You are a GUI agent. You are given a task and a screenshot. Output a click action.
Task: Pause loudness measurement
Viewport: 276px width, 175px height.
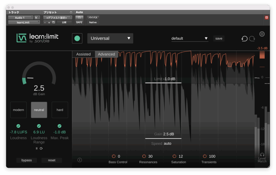[x=37, y=148]
